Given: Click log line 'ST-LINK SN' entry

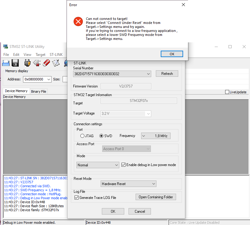Looking at the screenshot, I should pyautogui.click(x=36, y=178).
